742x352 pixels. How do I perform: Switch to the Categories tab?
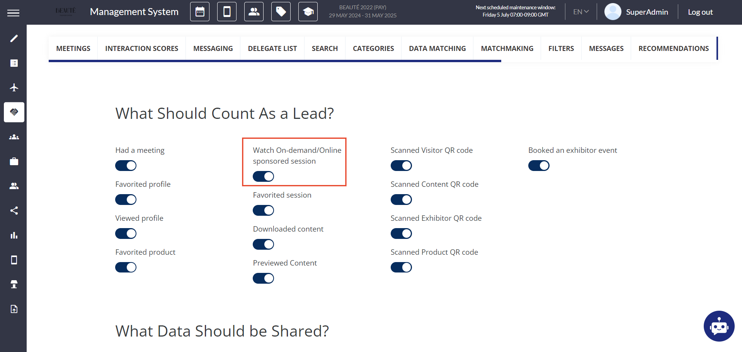point(373,48)
